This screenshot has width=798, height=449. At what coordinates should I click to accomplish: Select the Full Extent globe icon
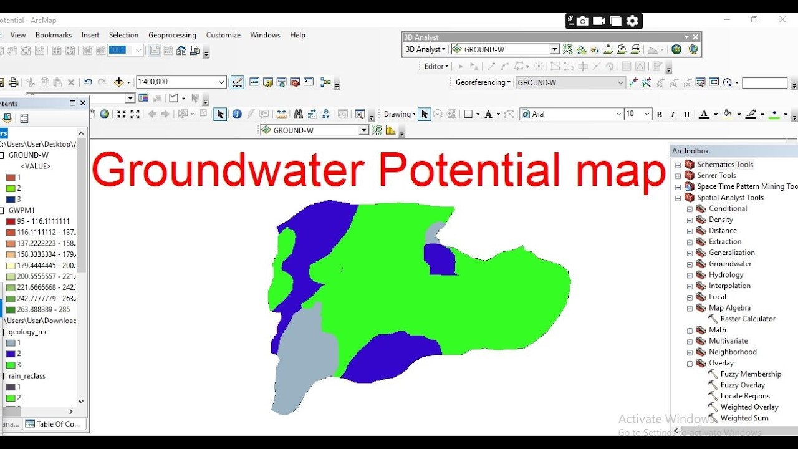105,114
